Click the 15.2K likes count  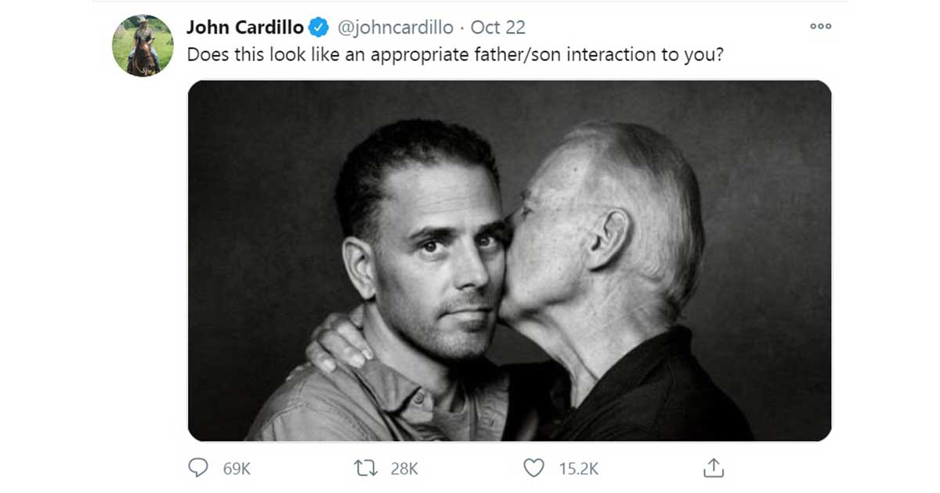(x=579, y=469)
